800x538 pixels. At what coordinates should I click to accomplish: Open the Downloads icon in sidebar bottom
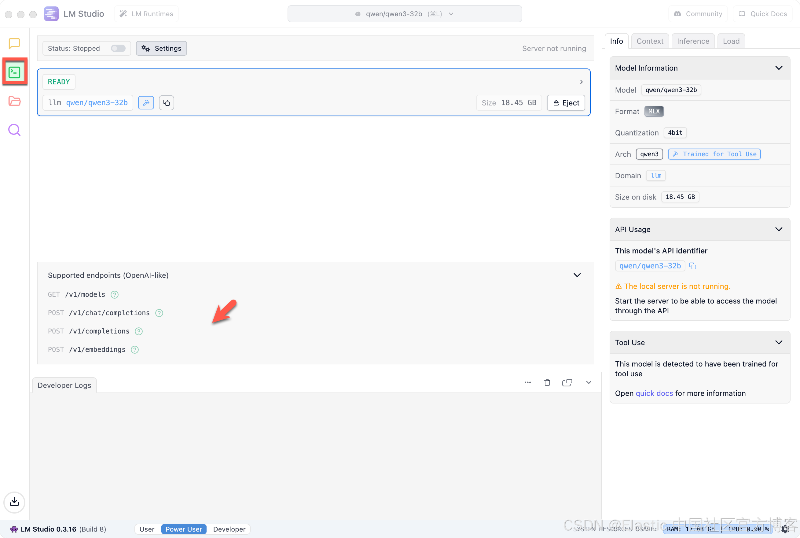tap(14, 502)
